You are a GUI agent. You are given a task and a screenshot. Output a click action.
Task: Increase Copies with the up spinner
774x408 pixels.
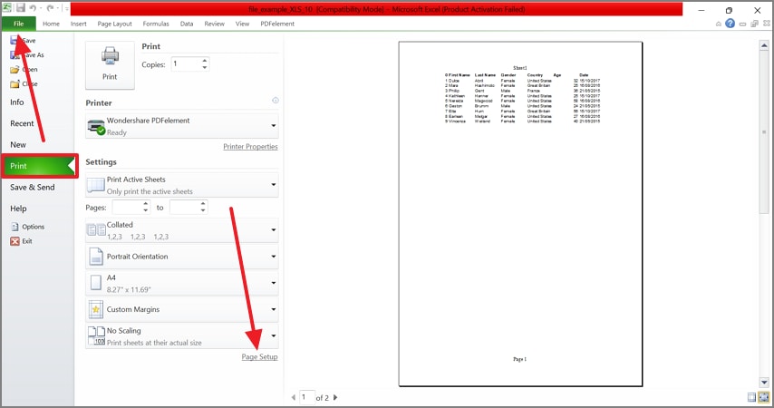pyautogui.click(x=204, y=60)
